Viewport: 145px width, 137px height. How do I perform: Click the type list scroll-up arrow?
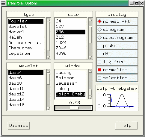click(49, 20)
